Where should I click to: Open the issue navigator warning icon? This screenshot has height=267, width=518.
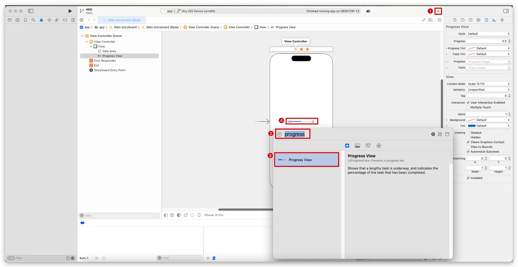(41, 20)
